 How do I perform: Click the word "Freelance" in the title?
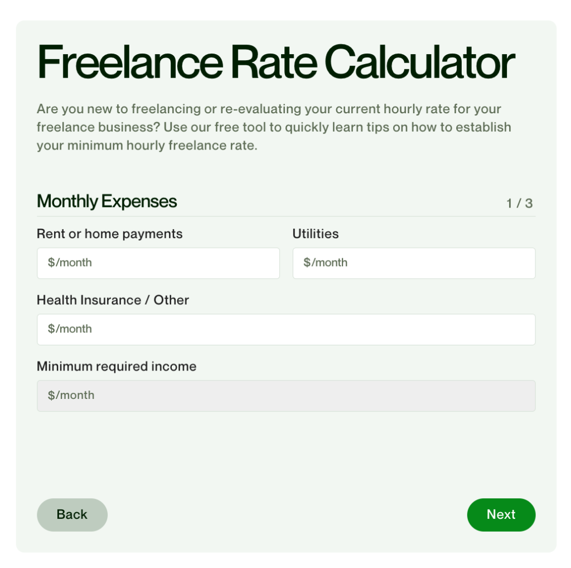tap(129, 62)
